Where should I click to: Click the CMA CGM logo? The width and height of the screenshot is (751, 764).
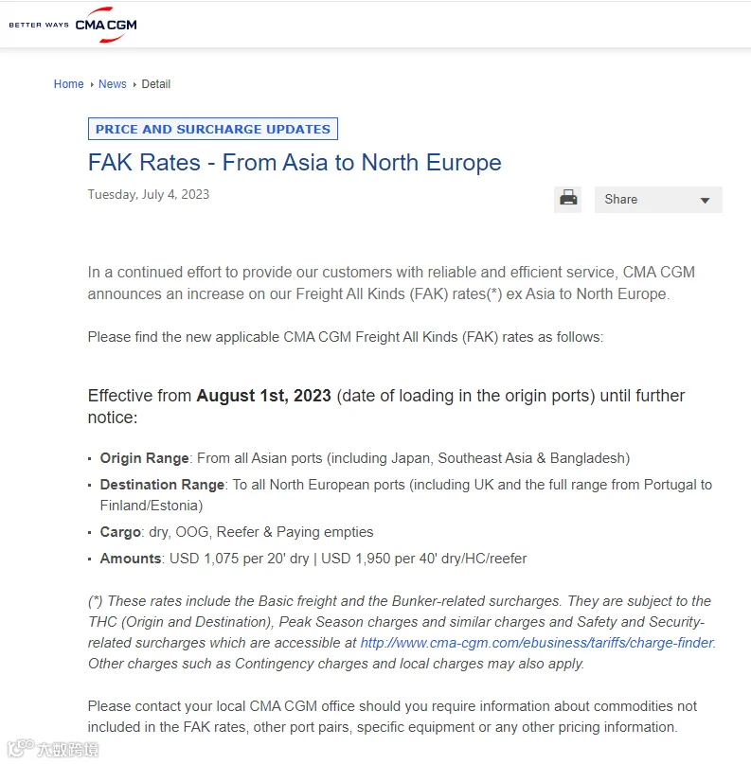click(x=106, y=25)
